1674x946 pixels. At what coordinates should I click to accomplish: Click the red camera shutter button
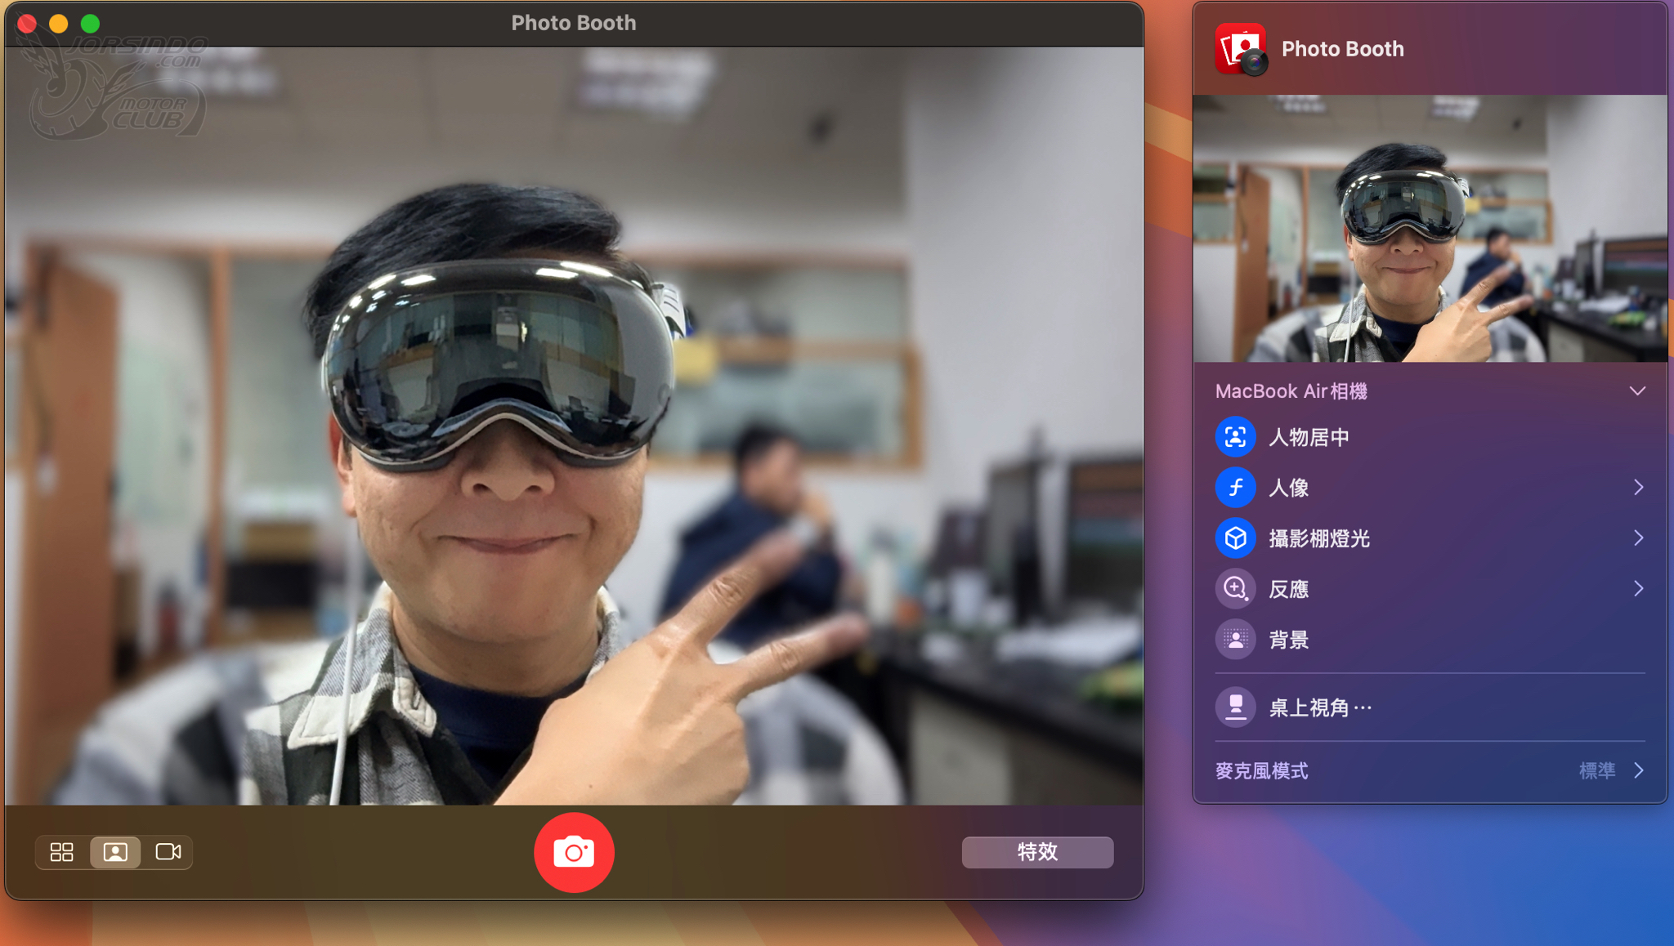[574, 852]
